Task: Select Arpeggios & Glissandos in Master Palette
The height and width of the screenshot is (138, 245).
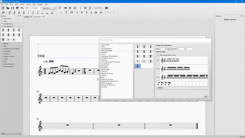Action: pyautogui.click(x=109, y=56)
